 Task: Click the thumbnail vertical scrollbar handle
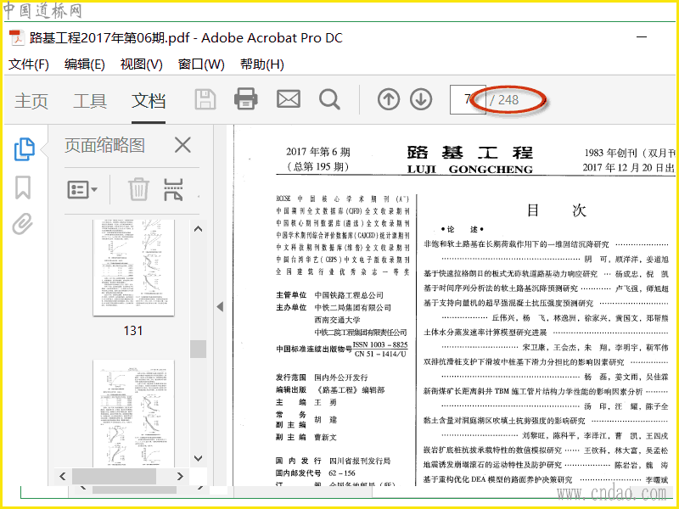click(199, 349)
